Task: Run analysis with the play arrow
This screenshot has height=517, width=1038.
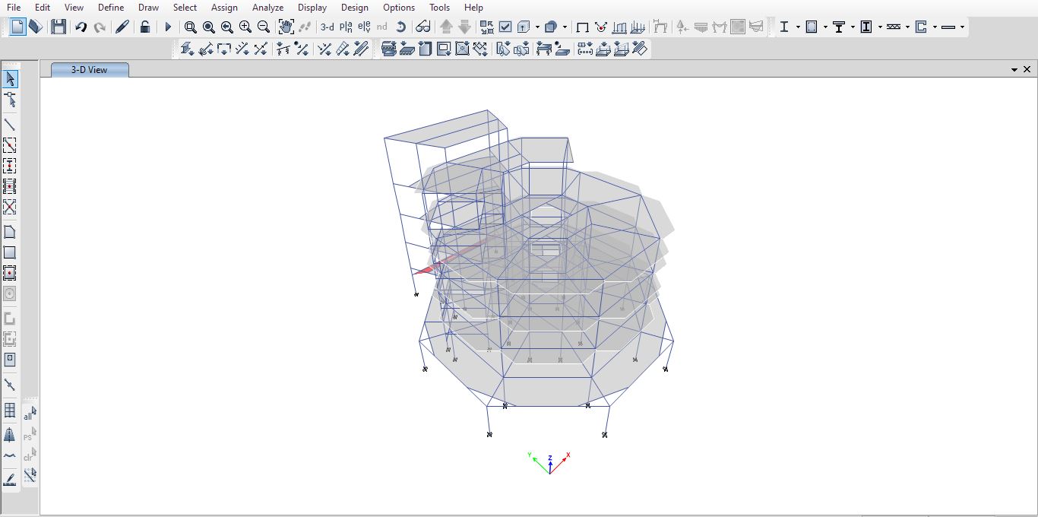Action: pos(168,27)
